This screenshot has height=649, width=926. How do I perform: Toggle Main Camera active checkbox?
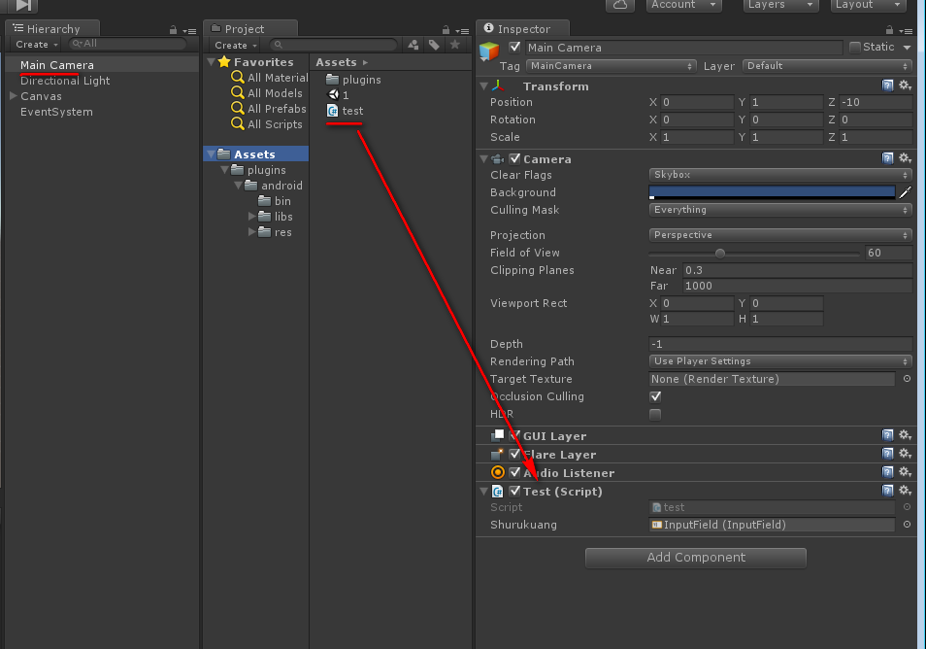point(515,47)
